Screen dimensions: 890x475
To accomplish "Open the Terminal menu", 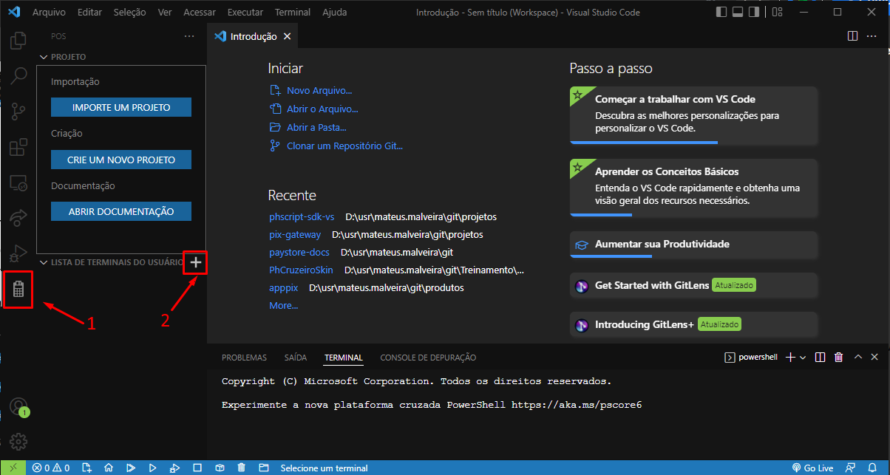I will (x=292, y=12).
